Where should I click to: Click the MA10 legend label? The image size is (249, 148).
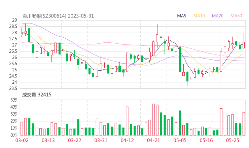click(199, 16)
